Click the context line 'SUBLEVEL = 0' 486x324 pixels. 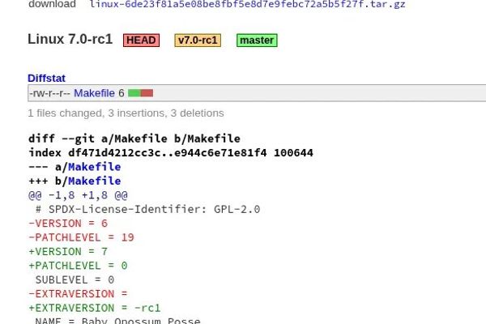tap(75, 279)
